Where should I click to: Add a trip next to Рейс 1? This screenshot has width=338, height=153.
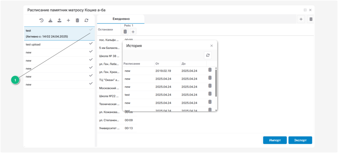(x=133, y=32)
